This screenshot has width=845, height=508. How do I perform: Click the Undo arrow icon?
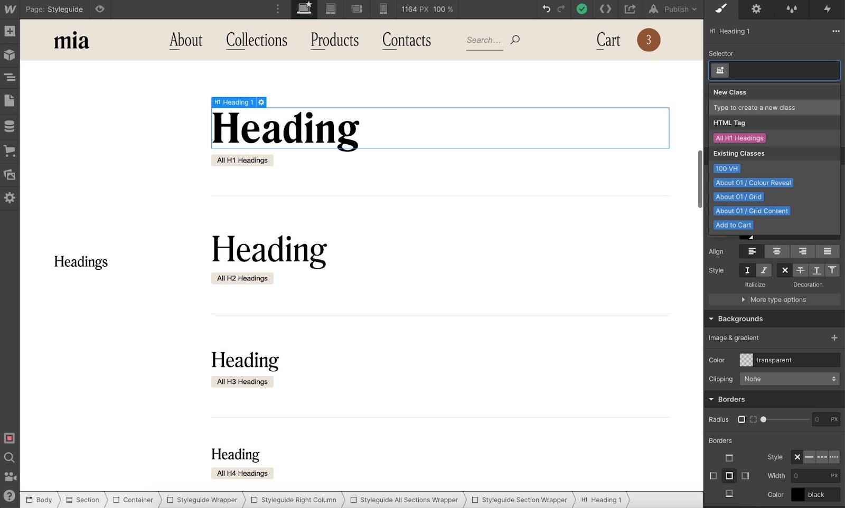pyautogui.click(x=546, y=9)
